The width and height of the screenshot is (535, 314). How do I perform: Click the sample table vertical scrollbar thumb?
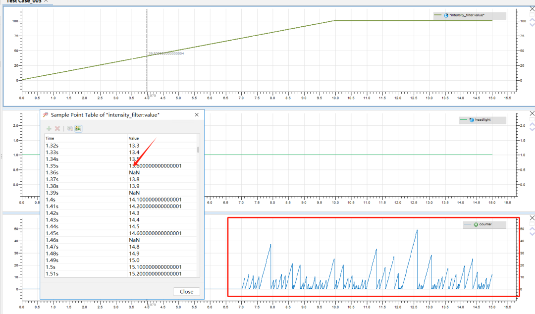point(198,150)
